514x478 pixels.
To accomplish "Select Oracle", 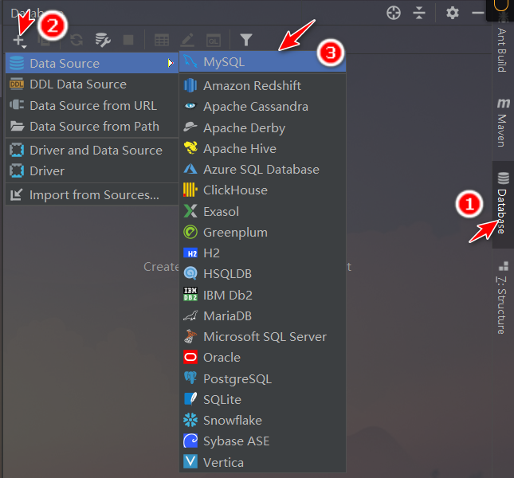I will (x=262, y=357).
